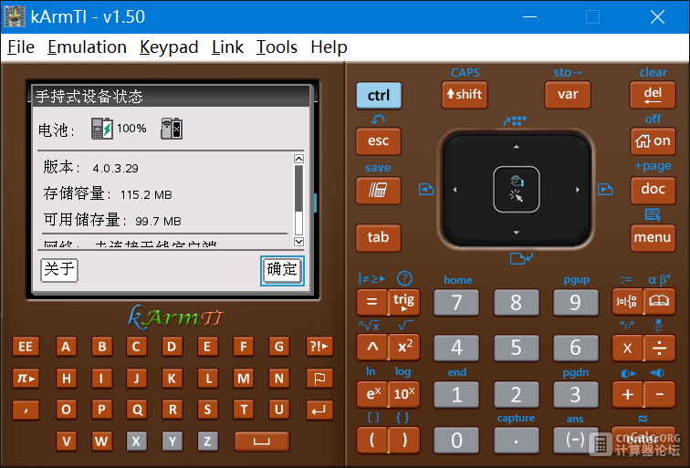Click scroll down arrow in status dialog

click(298, 242)
